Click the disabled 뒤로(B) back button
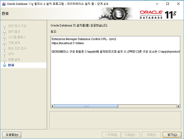 tap(111, 135)
